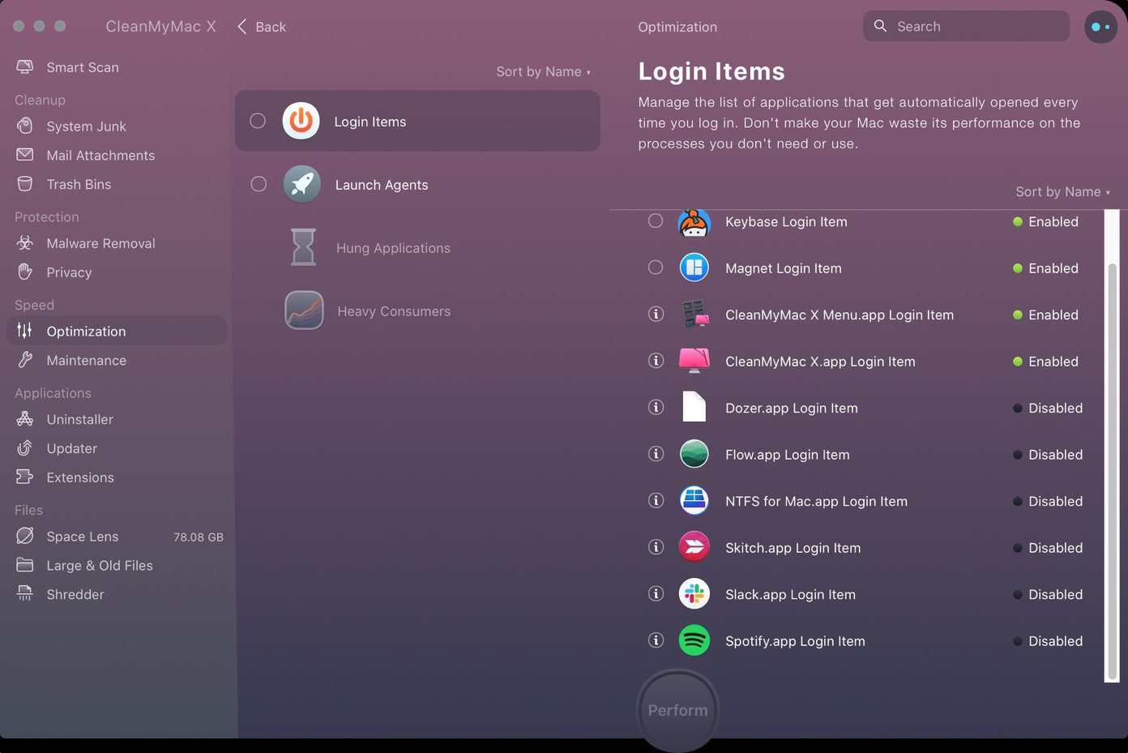
Task: Click the Privacy hand icon
Action: tap(25, 272)
